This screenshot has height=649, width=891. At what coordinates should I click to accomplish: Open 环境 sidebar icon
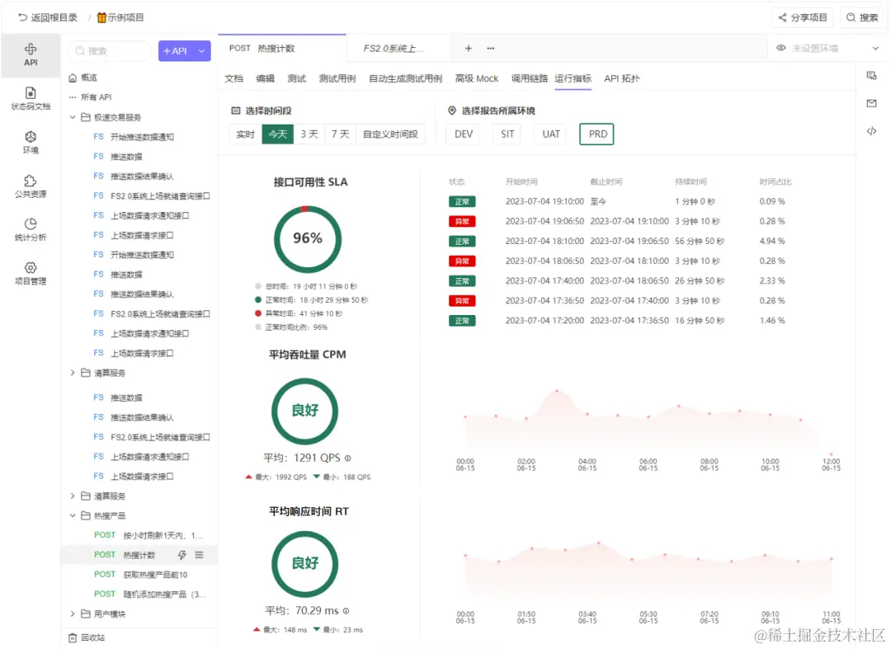[31, 142]
